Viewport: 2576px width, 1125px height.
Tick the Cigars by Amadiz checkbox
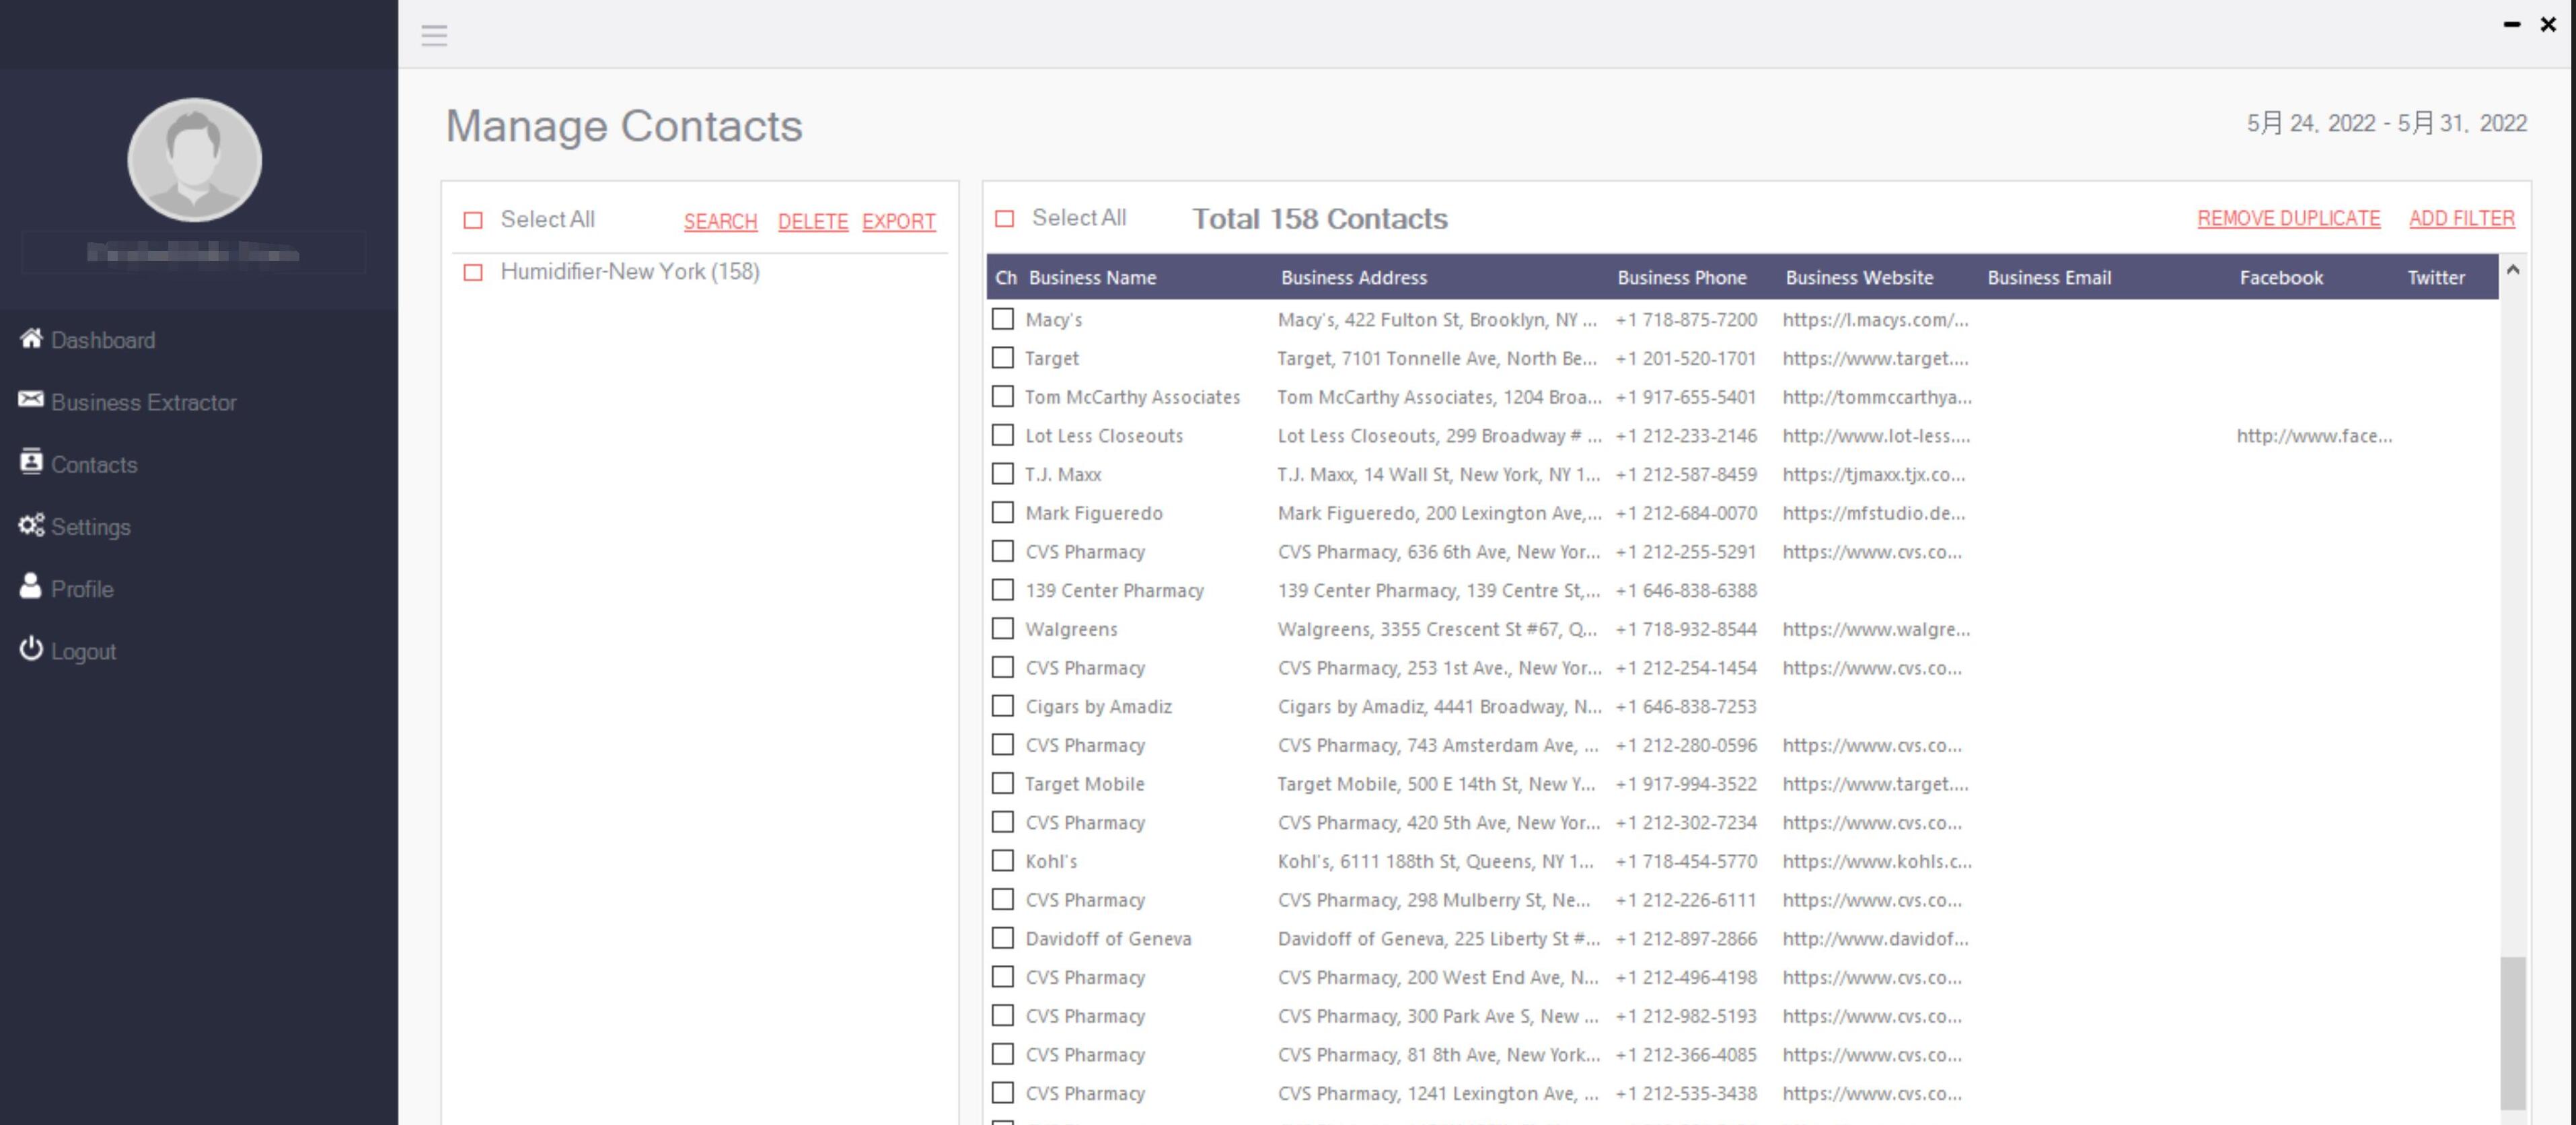pyautogui.click(x=1002, y=705)
